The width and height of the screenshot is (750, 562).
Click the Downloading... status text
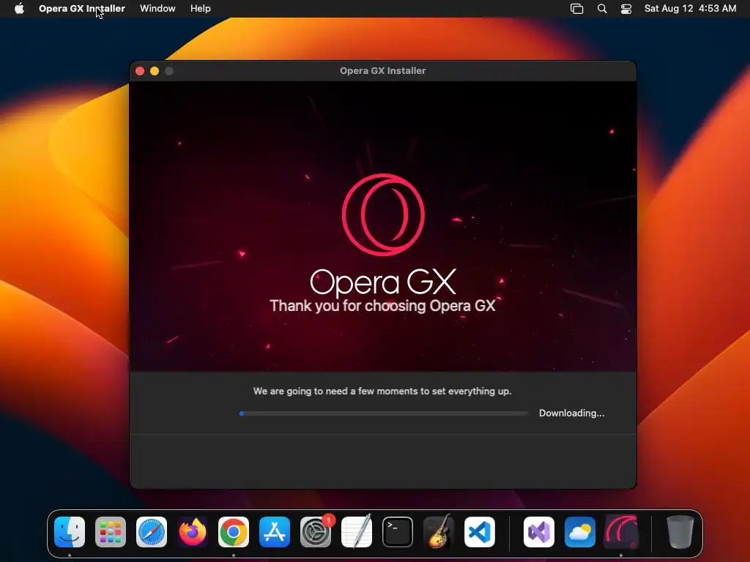click(x=571, y=413)
